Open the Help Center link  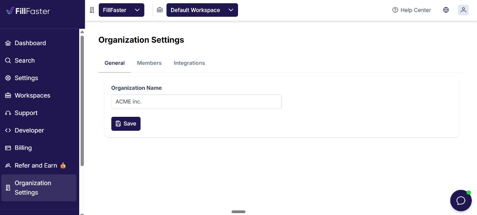pyautogui.click(x=412, y=10)
